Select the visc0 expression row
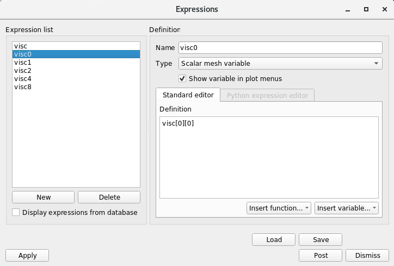Image resolution: width=394 pixels, height=266 pixels. [76, 54]
